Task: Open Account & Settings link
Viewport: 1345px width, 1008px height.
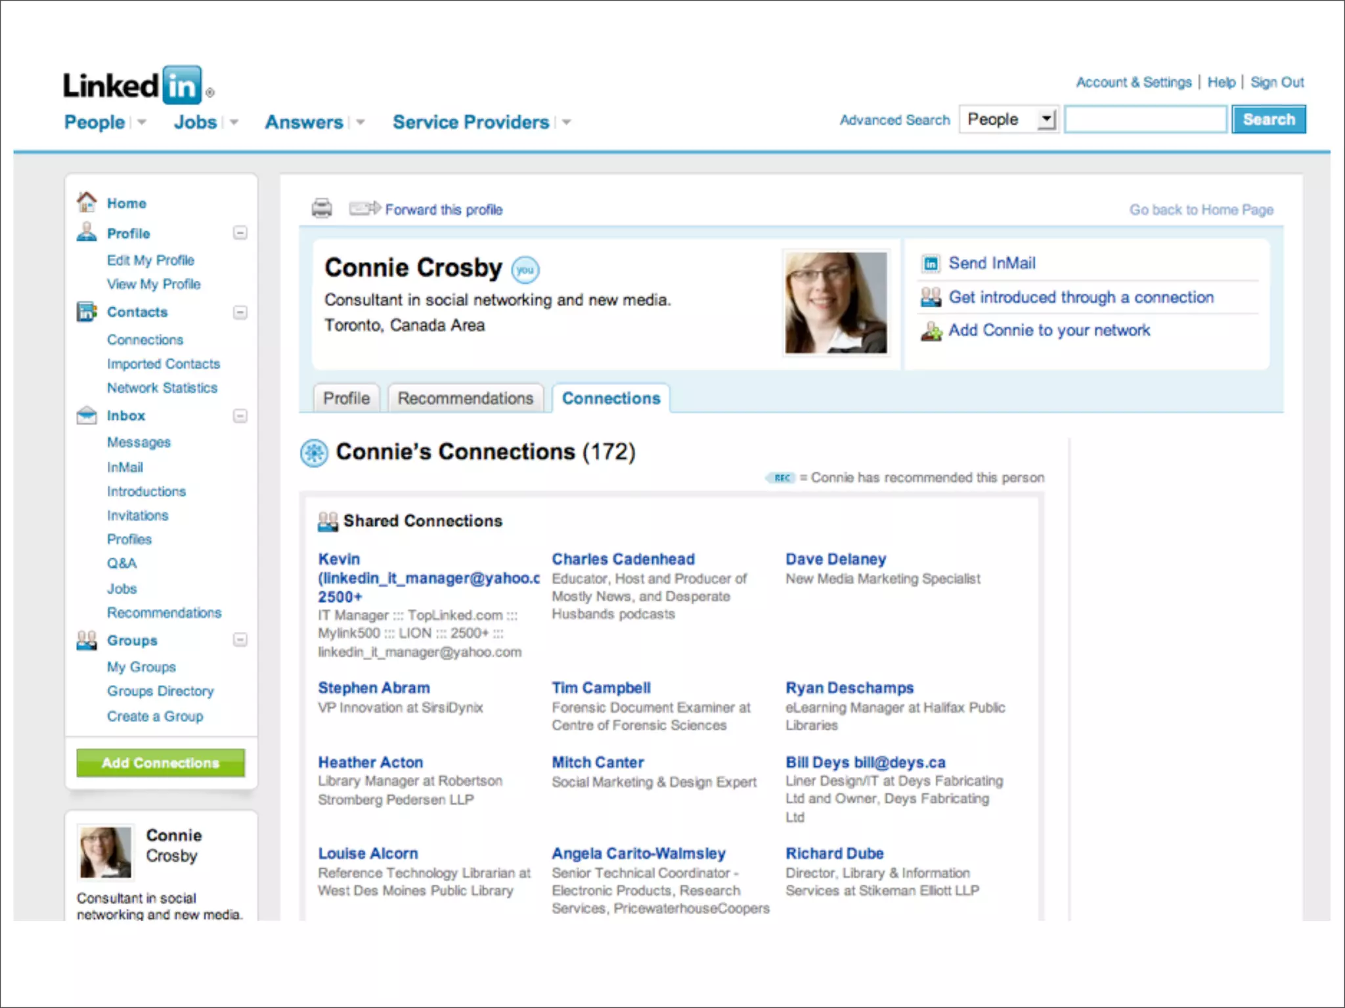Action: click(x=1134, y=83)
